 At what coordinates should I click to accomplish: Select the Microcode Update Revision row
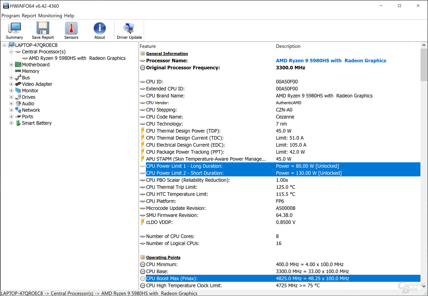click(280, 208)
